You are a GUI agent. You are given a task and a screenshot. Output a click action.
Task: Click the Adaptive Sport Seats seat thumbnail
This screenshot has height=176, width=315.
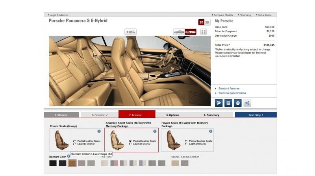pyautogui.click(x=117, y=140)
